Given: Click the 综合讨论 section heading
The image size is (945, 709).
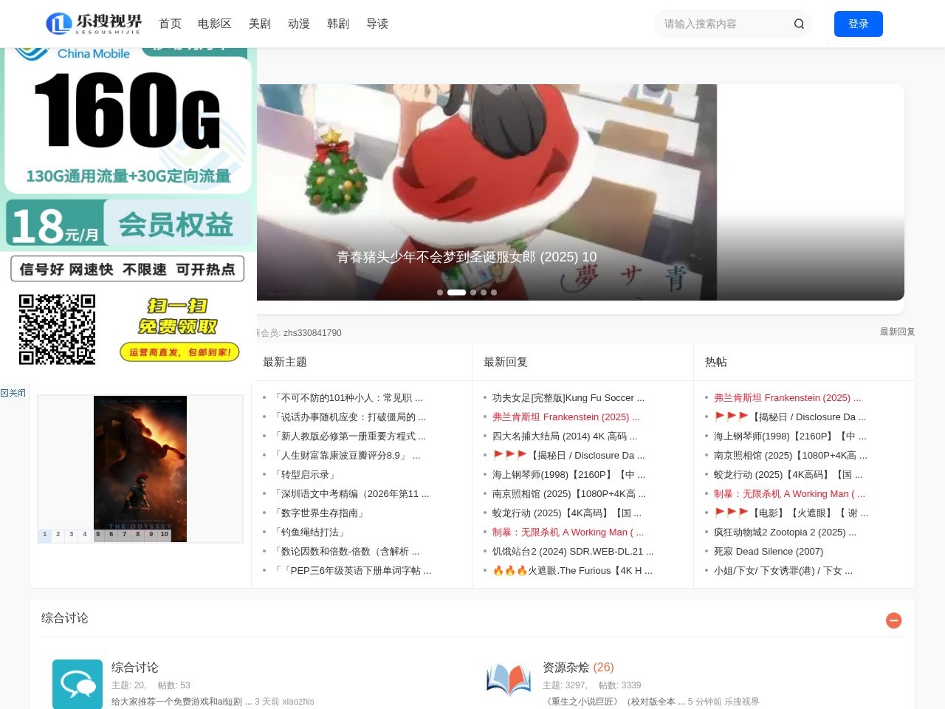Looking at the screenshot, I should (64, 618).
